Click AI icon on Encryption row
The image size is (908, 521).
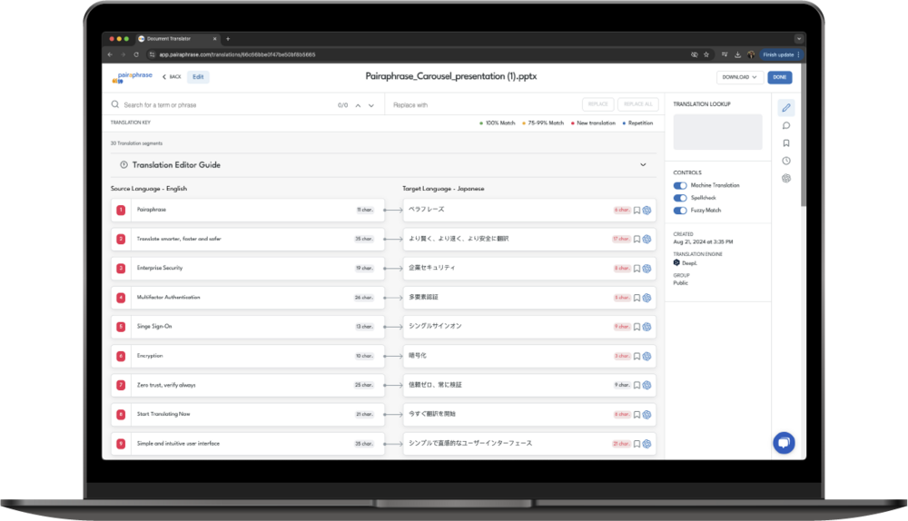tap(646, 356)
